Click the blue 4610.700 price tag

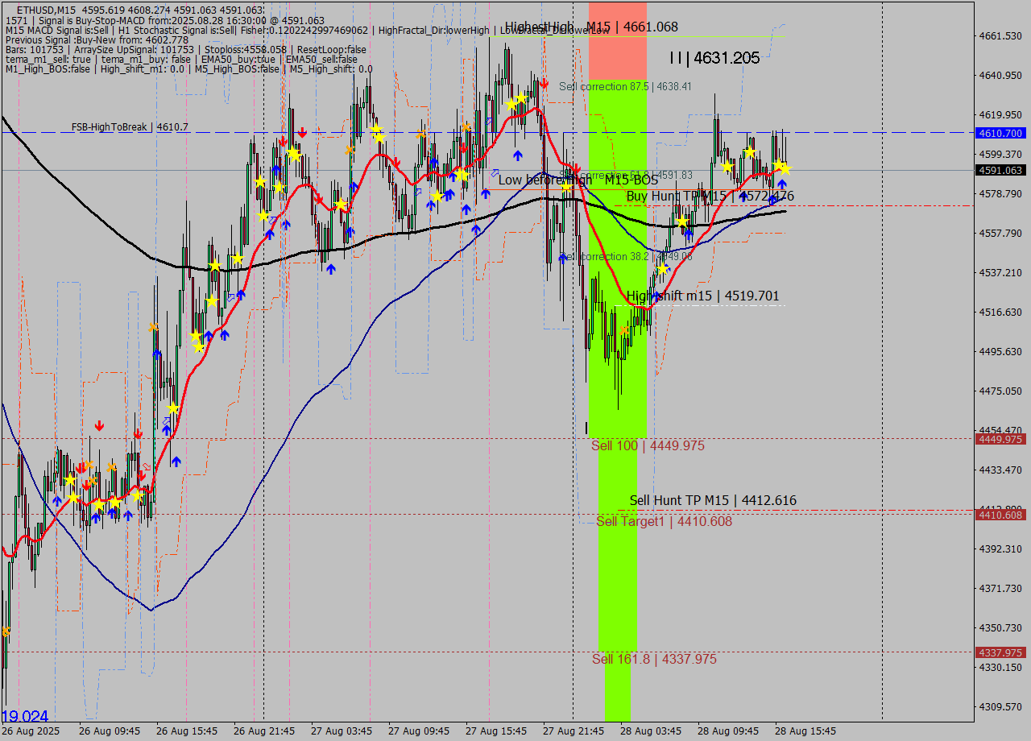pyautogui.click(x=1000, y=133)
